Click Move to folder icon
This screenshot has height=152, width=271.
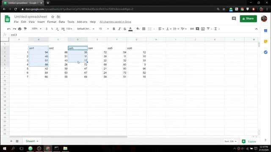[58, 17]
